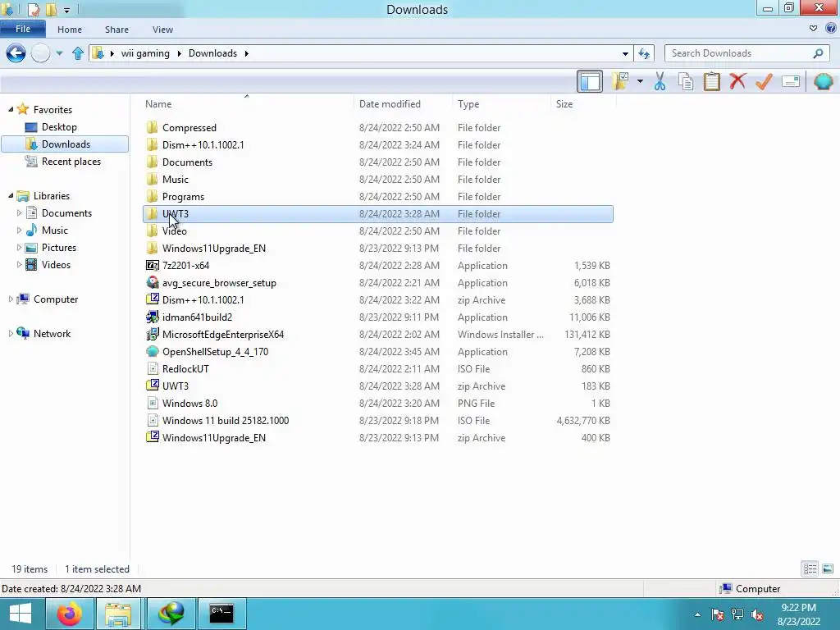Click 'Downloads' segment in address breadcrumb
The width and height of the screenshot is (840, 630).
click(212, 53)
